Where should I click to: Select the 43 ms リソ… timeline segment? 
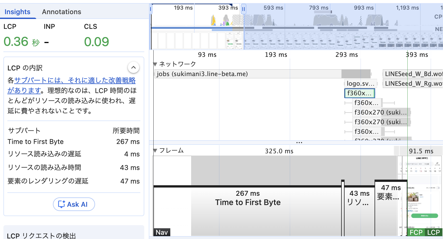[359, 211]
